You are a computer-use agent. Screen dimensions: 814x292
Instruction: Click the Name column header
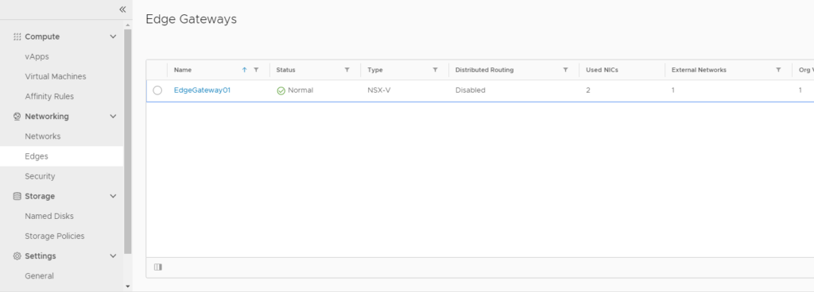click(183, 70)
